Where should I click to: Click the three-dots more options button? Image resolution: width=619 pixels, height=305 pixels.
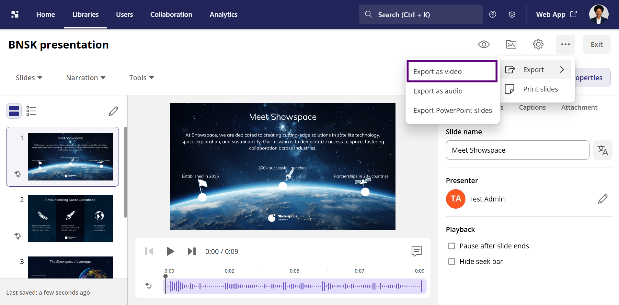pyautogui.click(x=566, y=44)
